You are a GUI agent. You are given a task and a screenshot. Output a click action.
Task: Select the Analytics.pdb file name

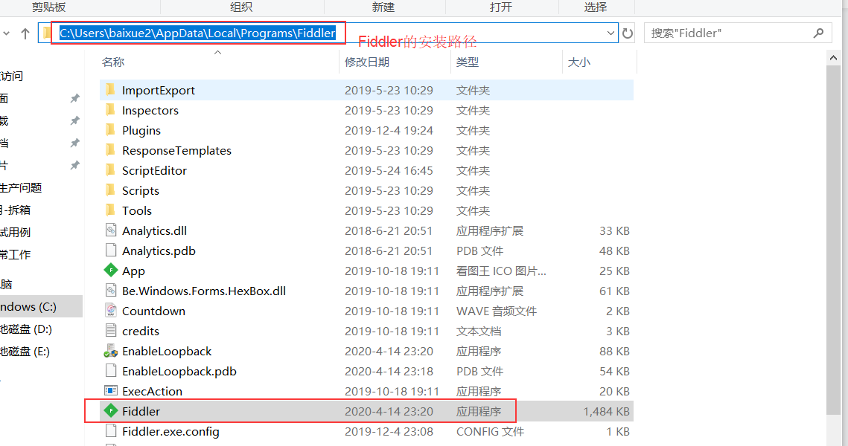tap(159, 251)
